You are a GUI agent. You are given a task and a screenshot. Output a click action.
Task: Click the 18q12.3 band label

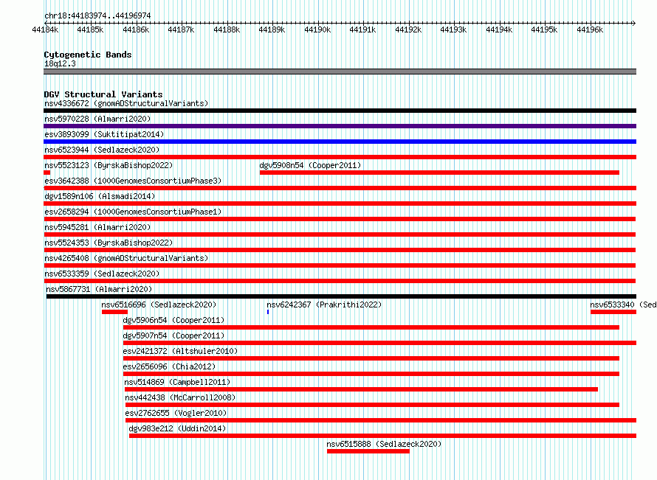pyautogui.click(x=60, y=63)
